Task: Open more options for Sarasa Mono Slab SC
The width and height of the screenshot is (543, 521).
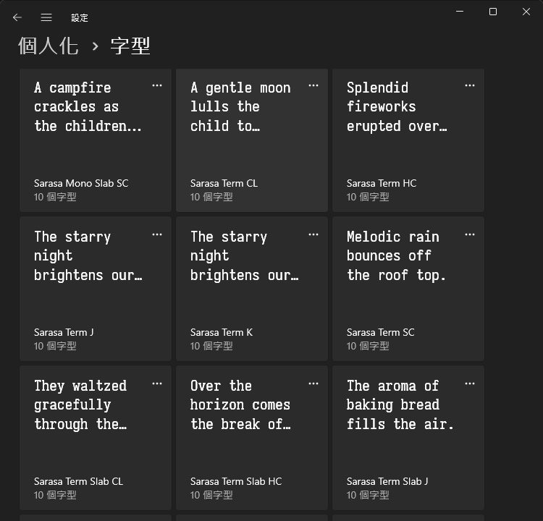Action: 157,85
